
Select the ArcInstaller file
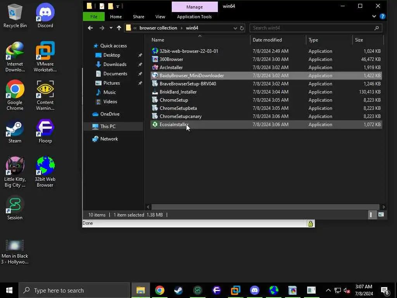pyautogui.click(x=266, y=68)
